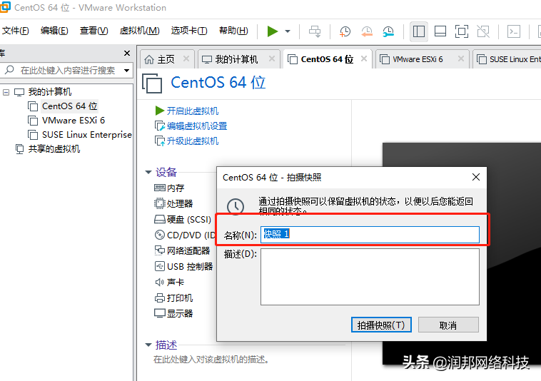The height and width of the screenshot is (381, 541).
Task: Toggle the library sidebar view icon
Action: click(x=419, y=31)
